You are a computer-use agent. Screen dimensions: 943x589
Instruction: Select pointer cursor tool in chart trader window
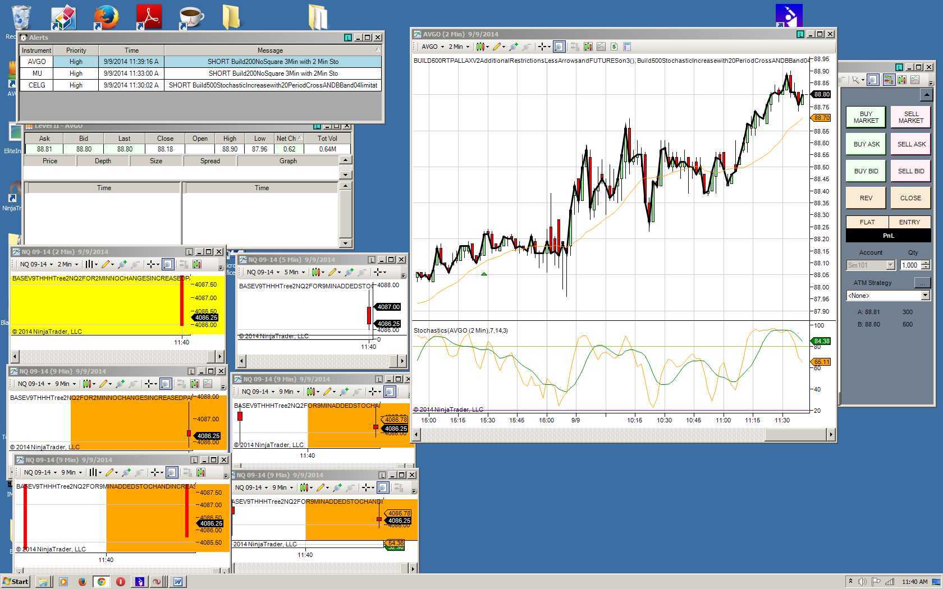point(855,80)
